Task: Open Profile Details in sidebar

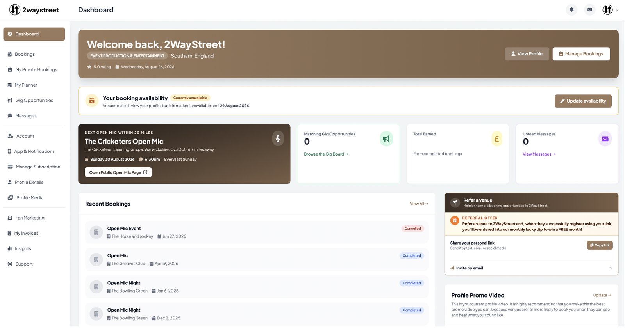Action: (34, 182)
